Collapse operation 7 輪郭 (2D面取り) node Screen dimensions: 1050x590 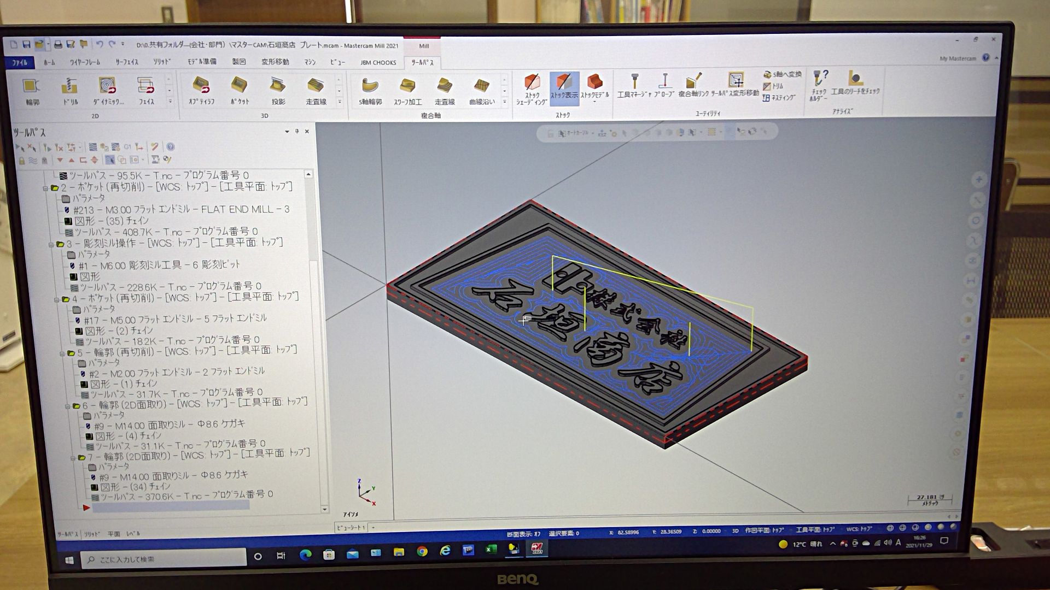point(73,458)
